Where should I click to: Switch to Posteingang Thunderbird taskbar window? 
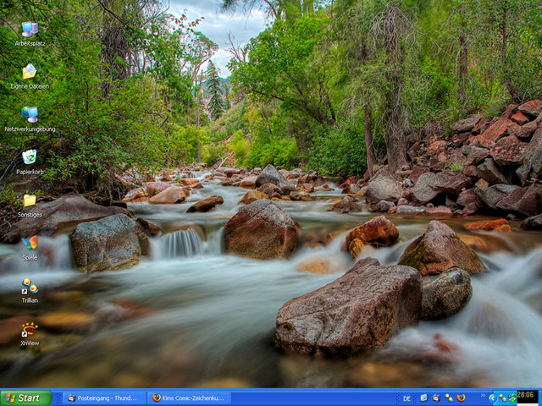(103, 398)
